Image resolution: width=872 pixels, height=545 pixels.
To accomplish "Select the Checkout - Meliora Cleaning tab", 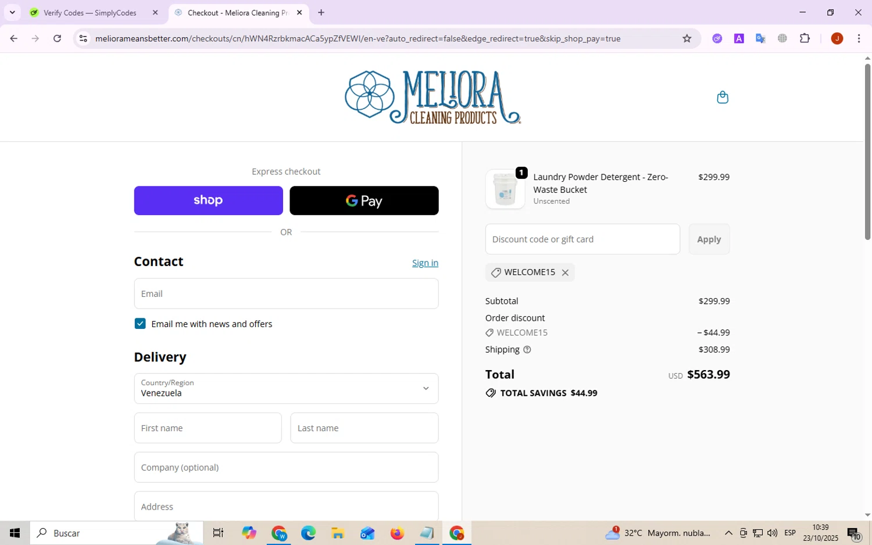I will tap(238, 12).
